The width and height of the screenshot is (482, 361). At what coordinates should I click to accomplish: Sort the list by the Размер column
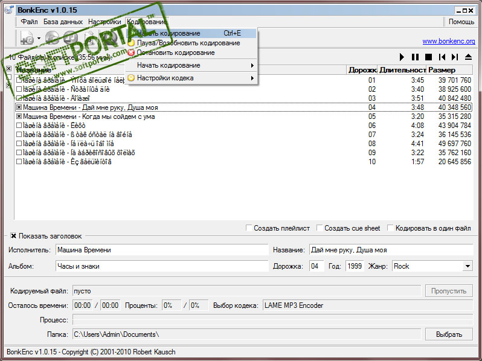(x=450, y=70)
